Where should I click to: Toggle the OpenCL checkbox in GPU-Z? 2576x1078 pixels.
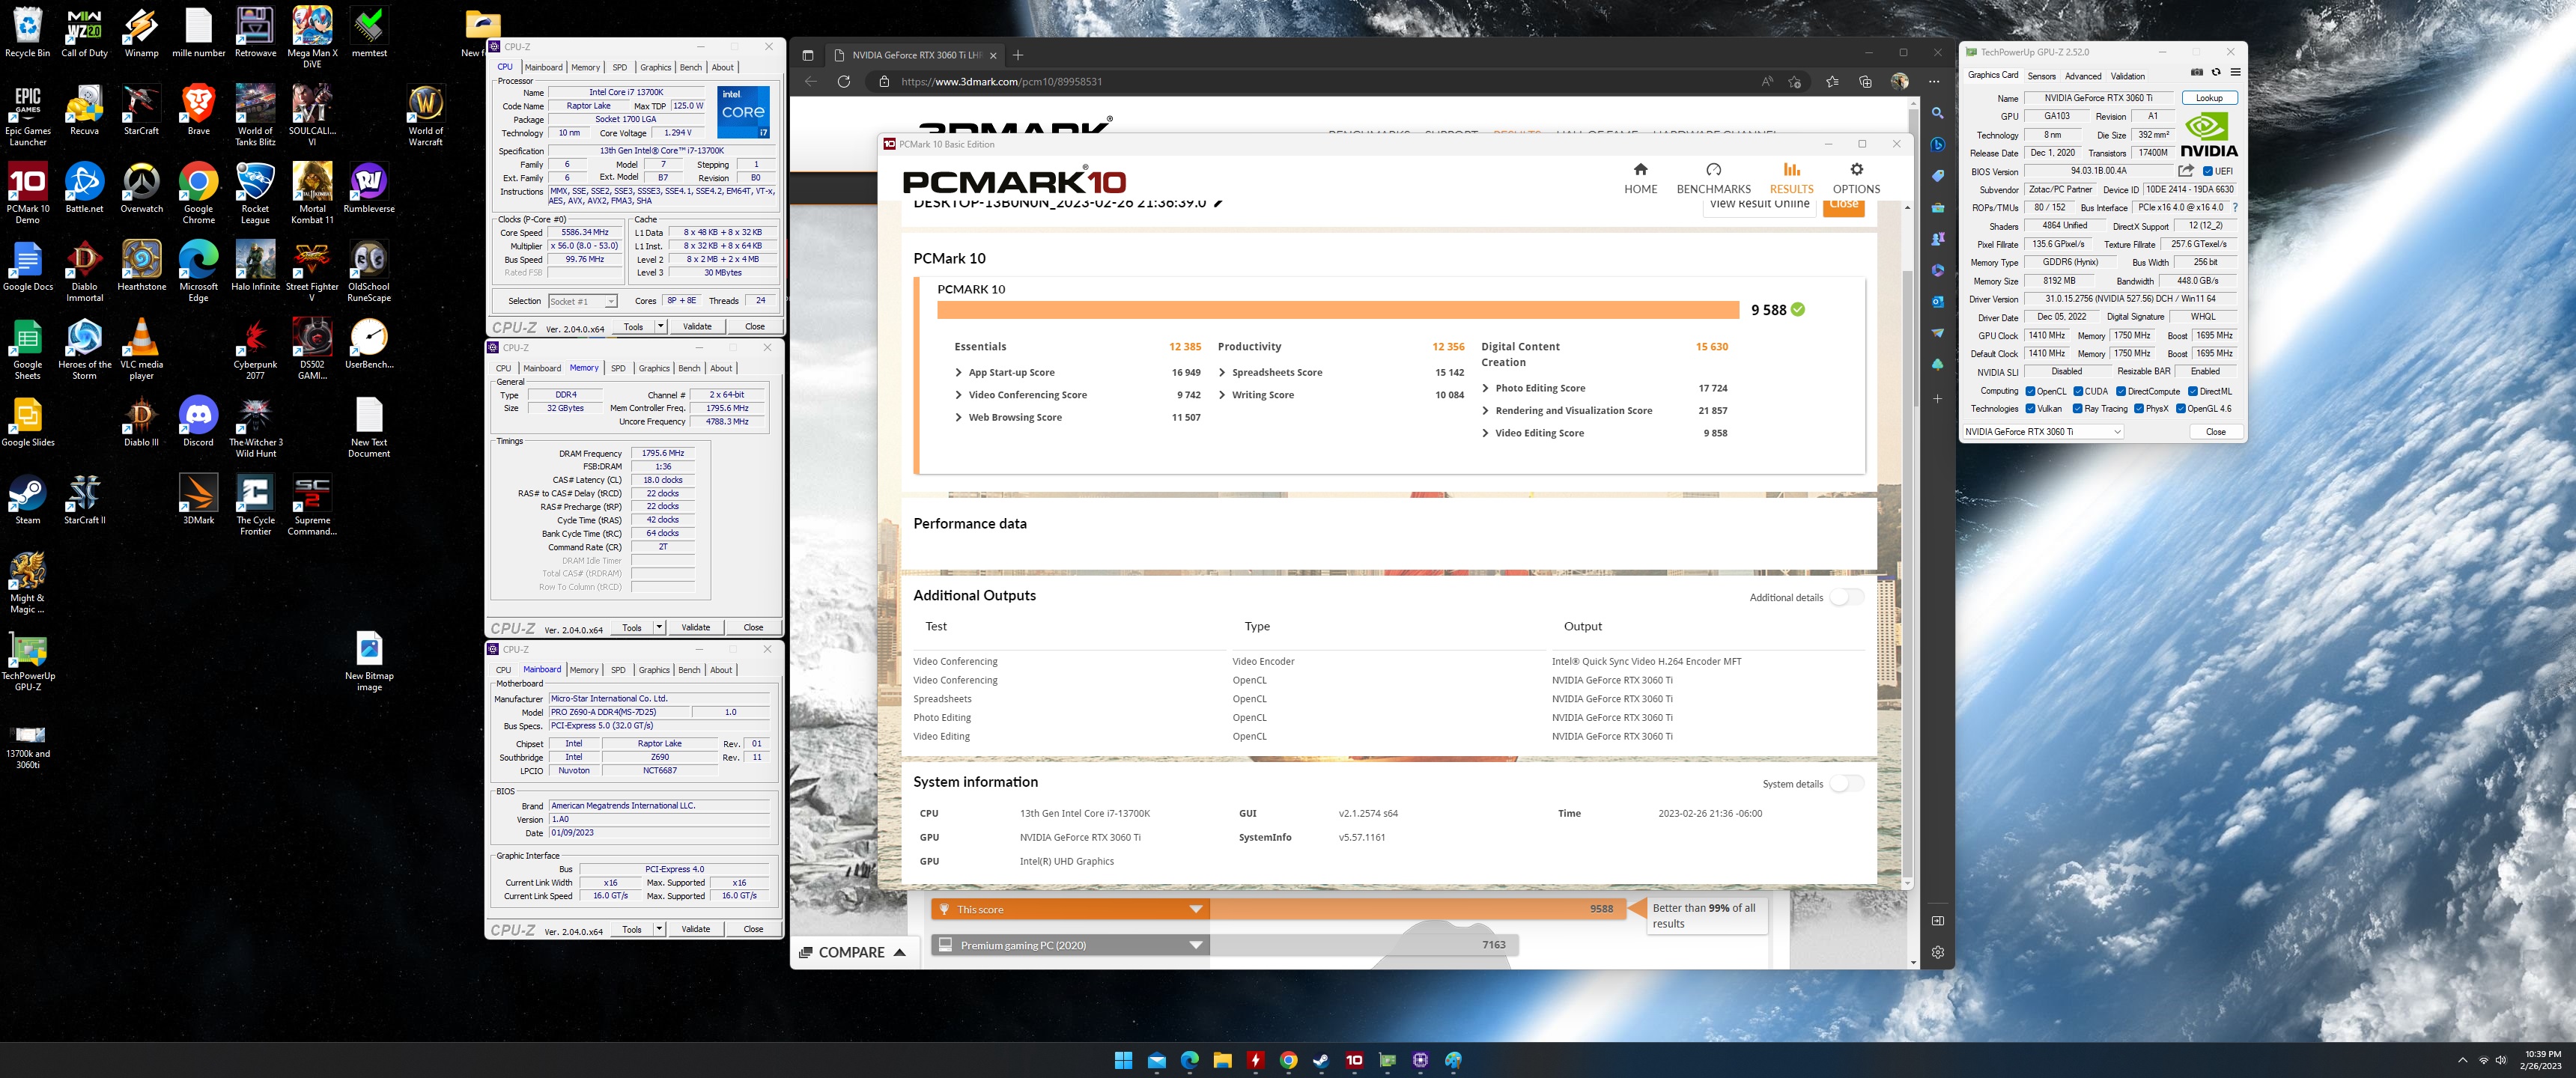click(2030, 391)
